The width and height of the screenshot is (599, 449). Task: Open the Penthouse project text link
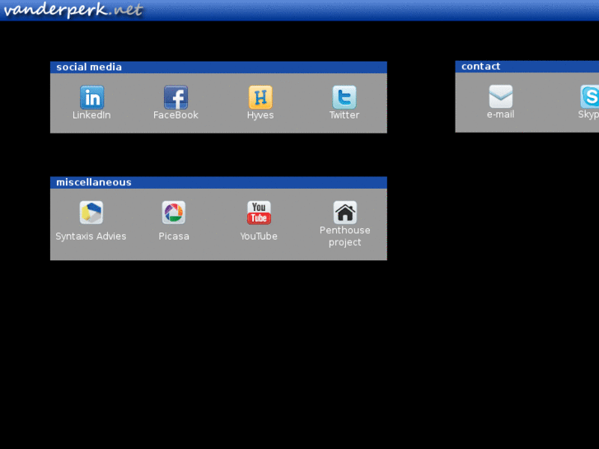(x=345, y=236)
